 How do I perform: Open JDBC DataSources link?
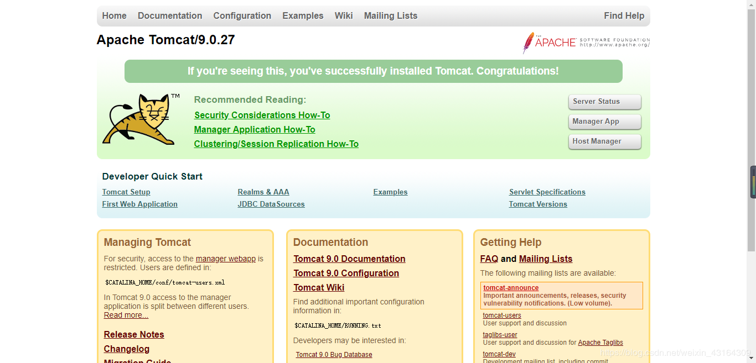(271, 204)
